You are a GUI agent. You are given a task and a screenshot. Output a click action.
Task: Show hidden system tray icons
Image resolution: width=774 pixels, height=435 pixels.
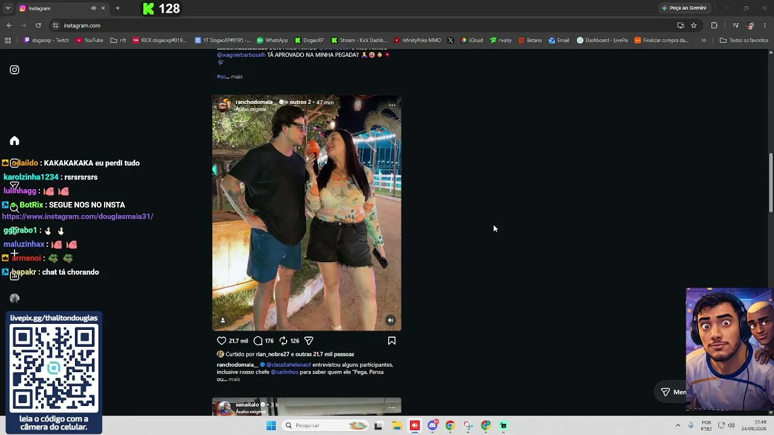click(678, 425)
